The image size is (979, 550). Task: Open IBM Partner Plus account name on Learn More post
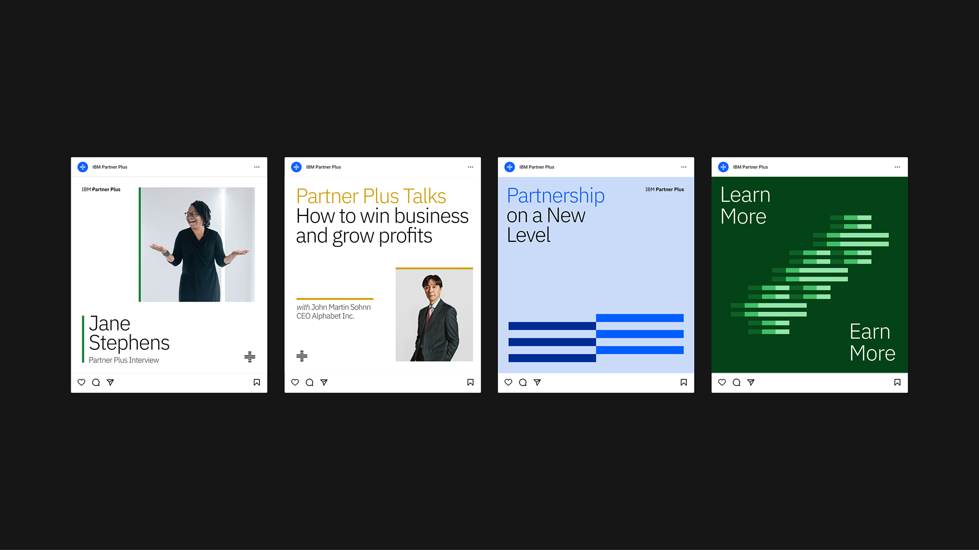pyautogui.click(x=750, y=167)
